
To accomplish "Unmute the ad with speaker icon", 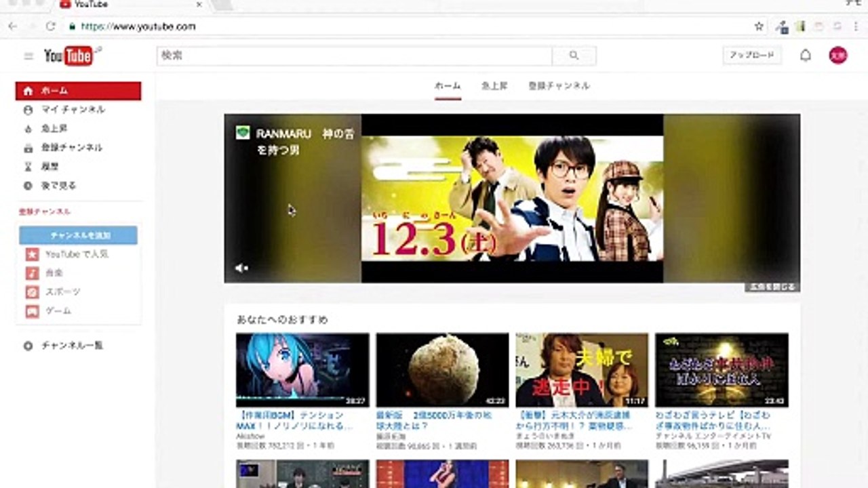I will pos(241,268).
